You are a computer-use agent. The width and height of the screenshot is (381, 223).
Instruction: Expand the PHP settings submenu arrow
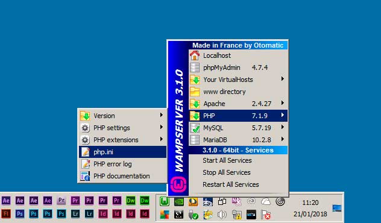pos(162,127)
